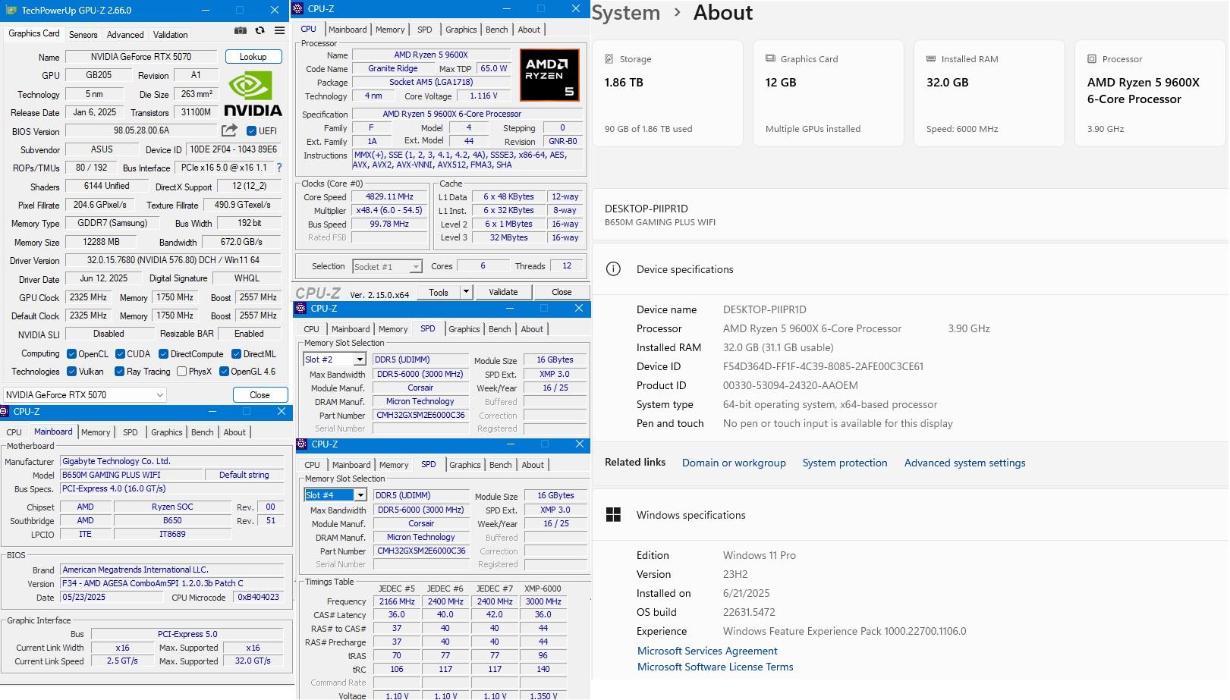Click the title bar icon of the CPU-Z Slot #2 window
1230x700 pixels.
[x=301, y=309]
